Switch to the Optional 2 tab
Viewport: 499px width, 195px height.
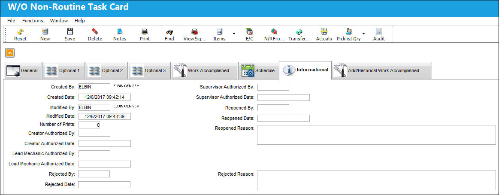pos(106,70)
